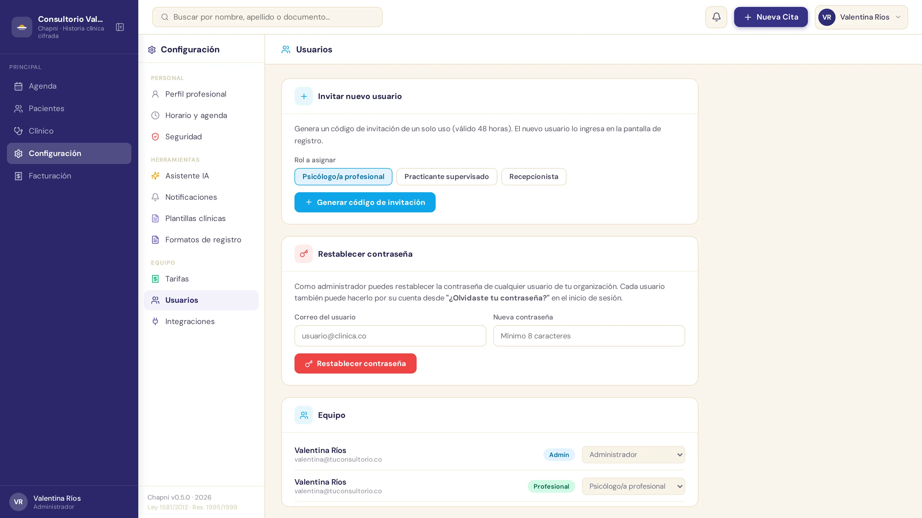
Task: Select the Recepcionista role
Action: pyautogui.click(x=534, y=177)
